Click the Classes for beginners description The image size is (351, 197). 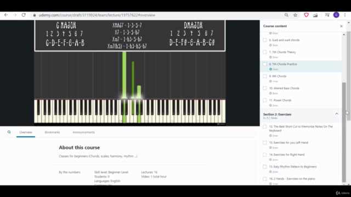(x=98, y=156)
